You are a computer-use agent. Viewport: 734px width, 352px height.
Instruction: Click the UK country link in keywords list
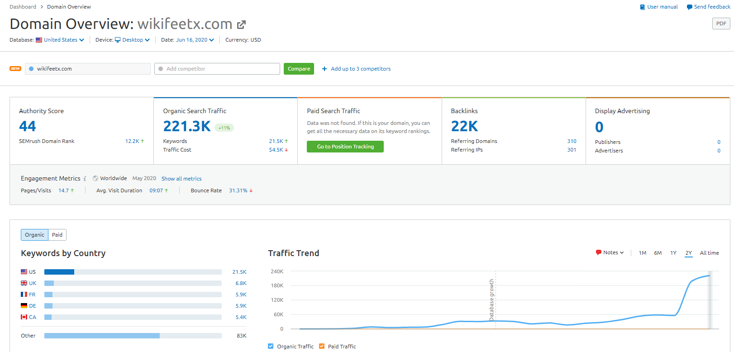pyautogui.click(x=33, y=283)
